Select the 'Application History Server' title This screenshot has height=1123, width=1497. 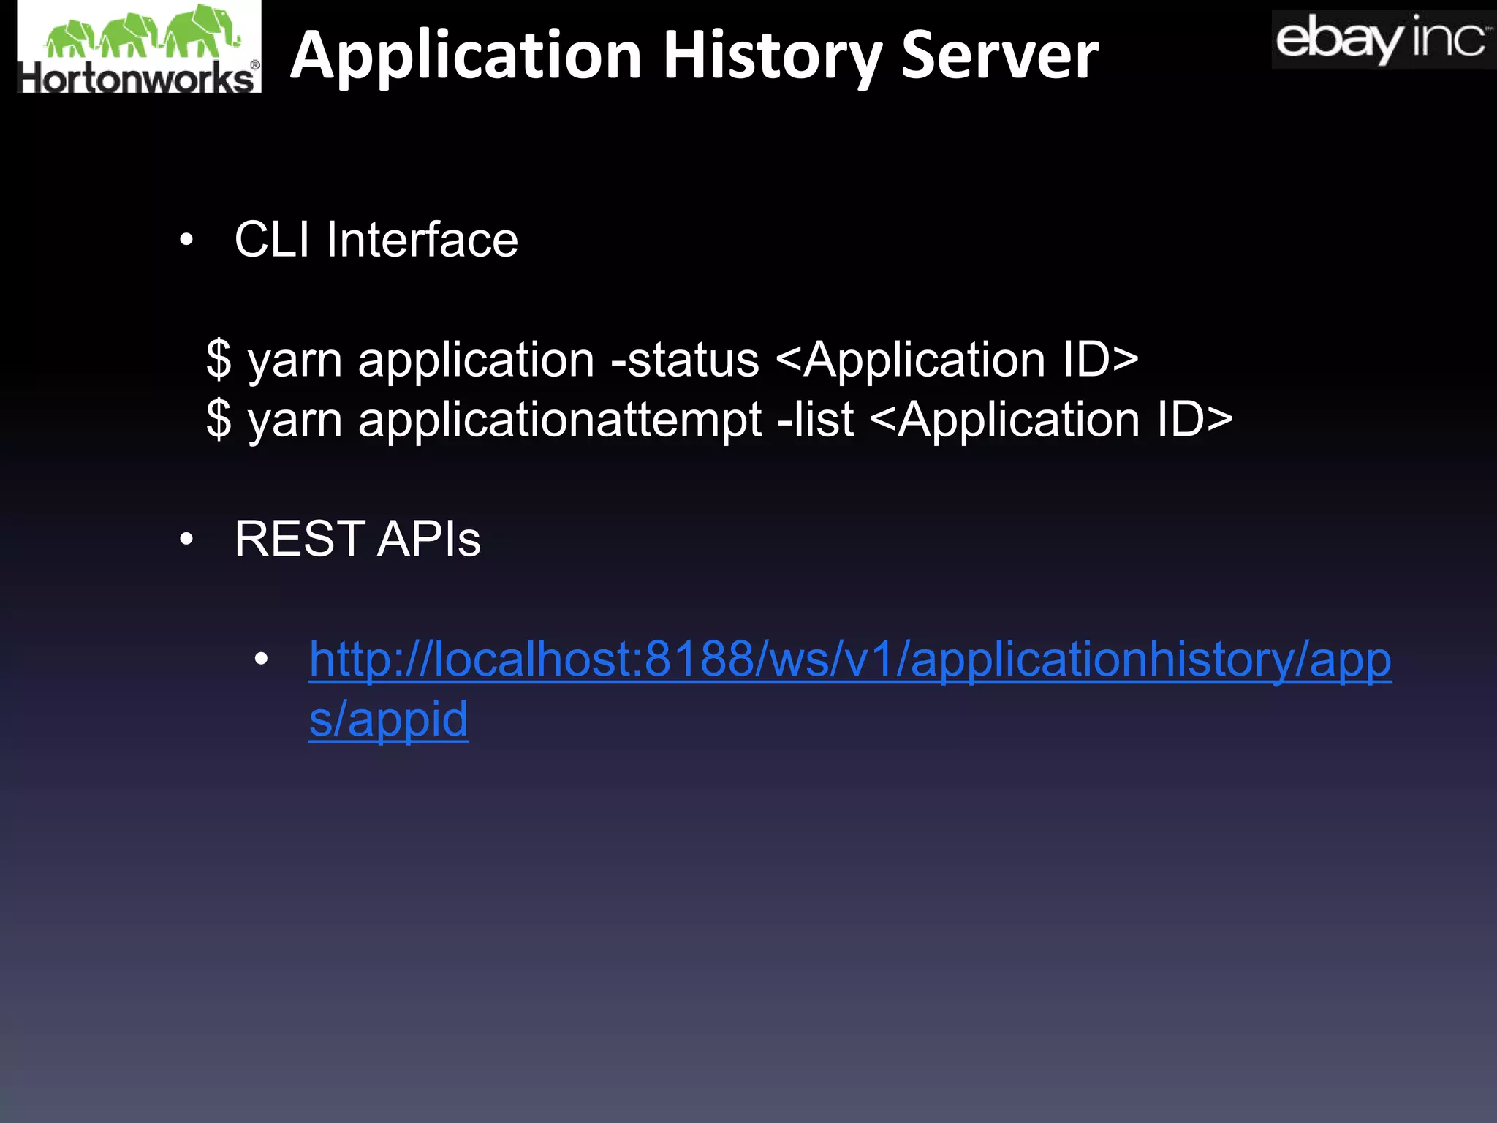coord(694,56)
